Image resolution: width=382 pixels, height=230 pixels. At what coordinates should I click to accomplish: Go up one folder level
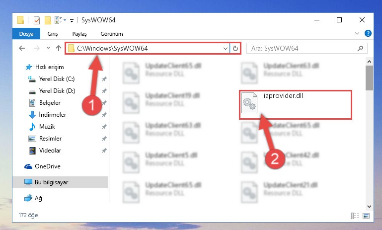(x=59, y=48)
